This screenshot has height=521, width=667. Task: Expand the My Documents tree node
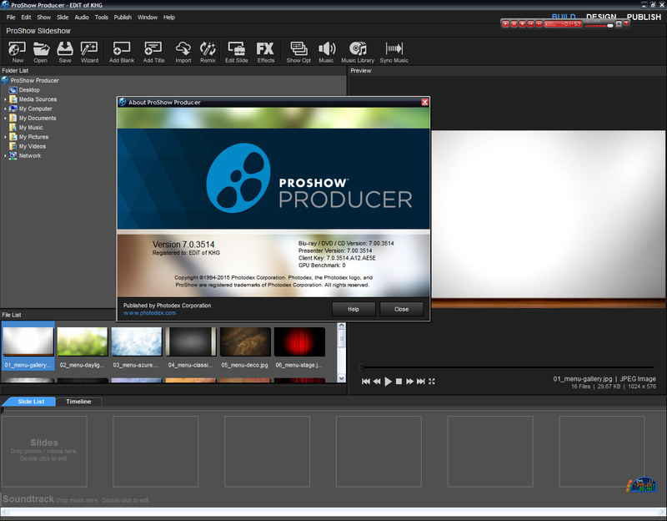tap(5, 118)
